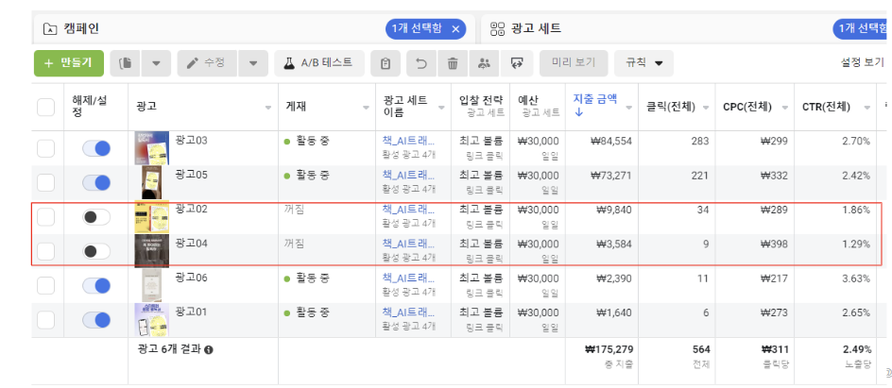Open the 광고 세트 tab
The image size is (892, 388).
(x=537, y=28)
